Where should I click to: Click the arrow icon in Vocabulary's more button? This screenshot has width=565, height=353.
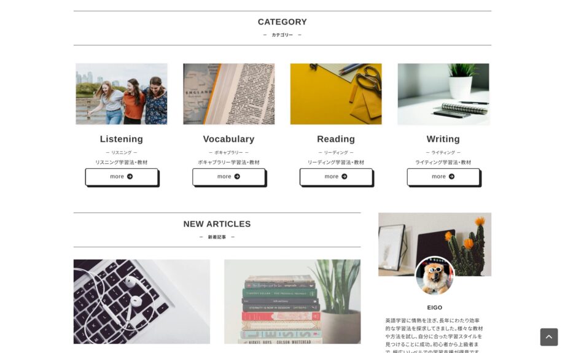[237, 177]
